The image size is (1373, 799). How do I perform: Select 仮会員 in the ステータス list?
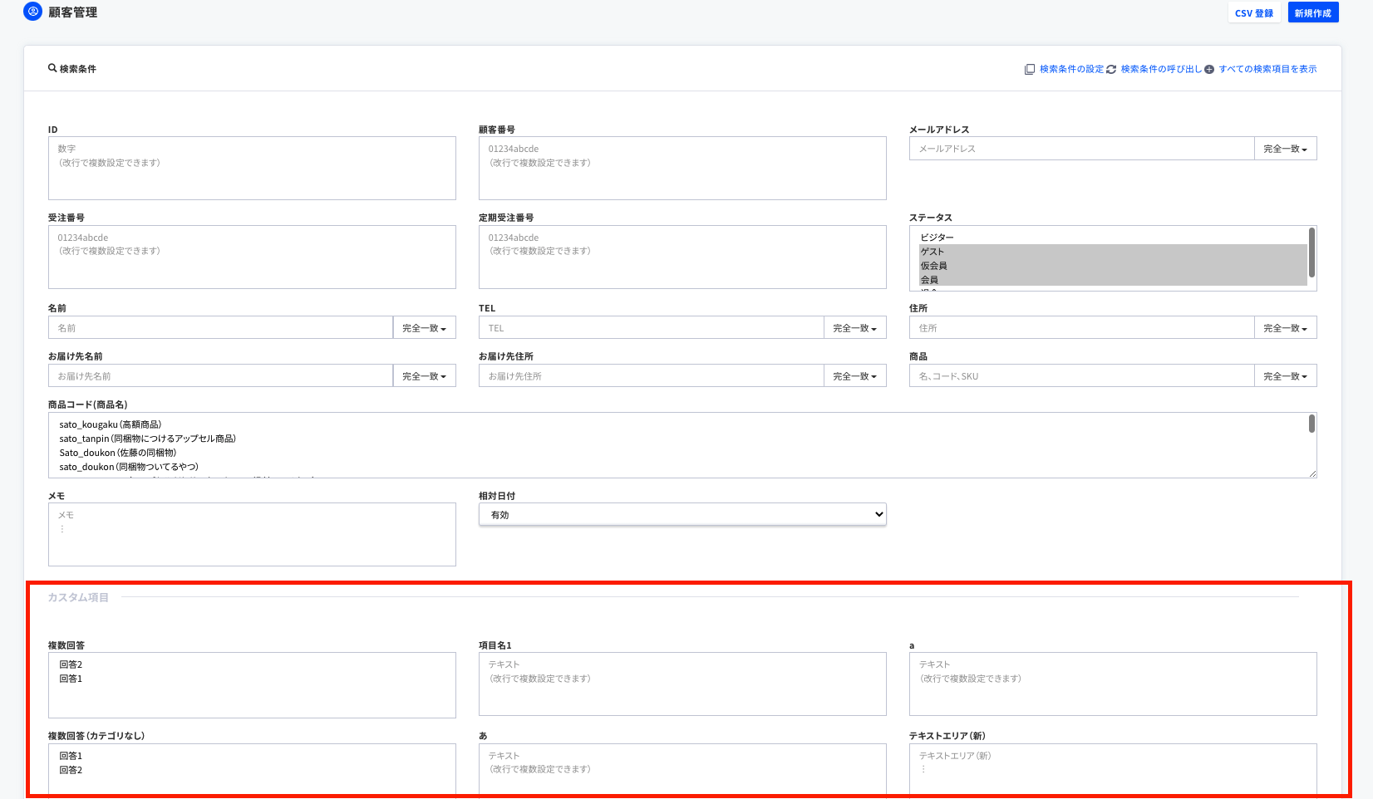point(933,266)
